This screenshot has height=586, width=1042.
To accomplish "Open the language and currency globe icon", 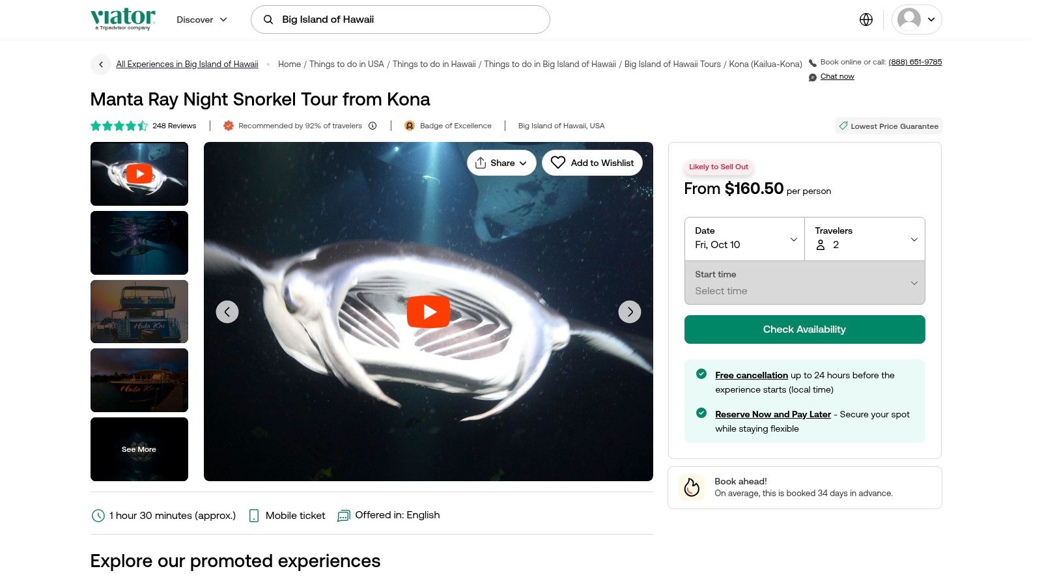I will click(x=866, y=20).
